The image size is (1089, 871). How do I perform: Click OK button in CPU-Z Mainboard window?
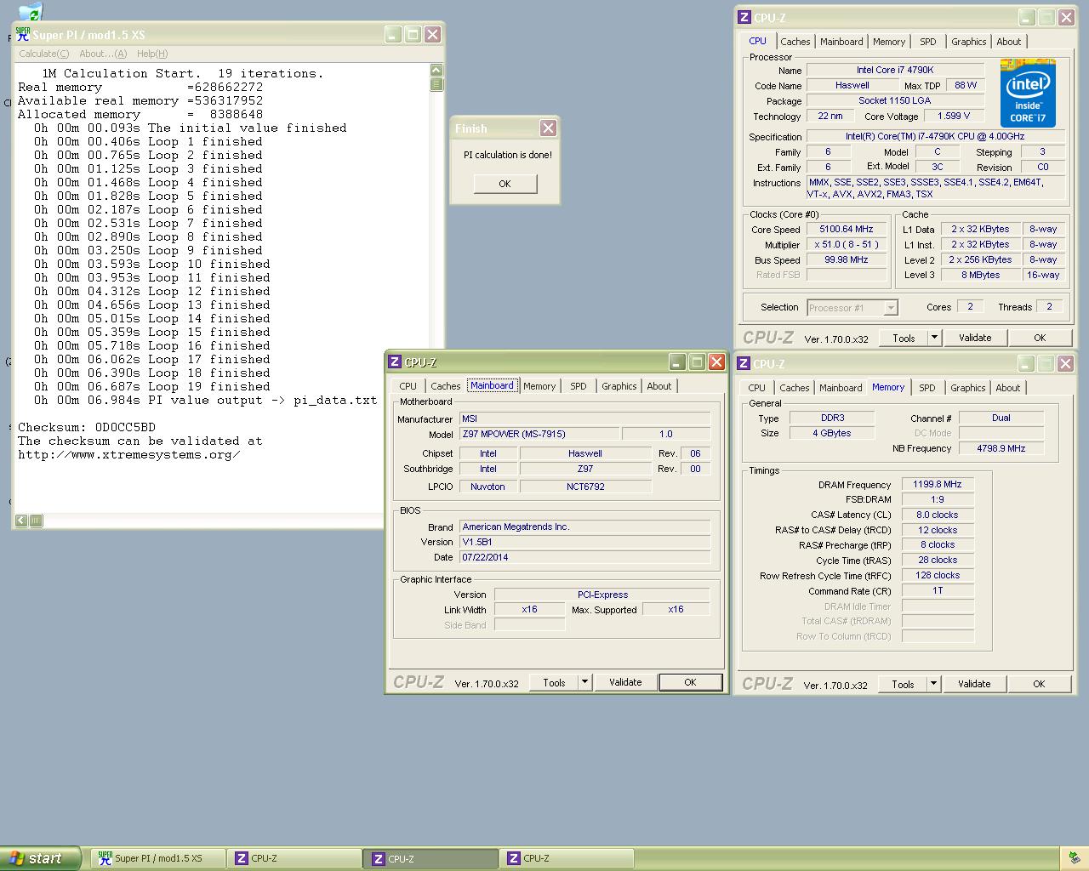point(690,682)
